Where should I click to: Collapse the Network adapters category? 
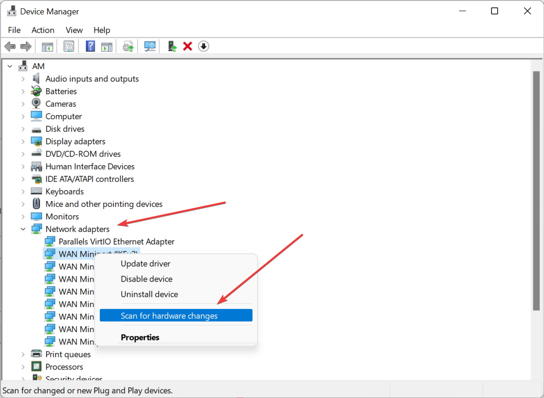23,229
